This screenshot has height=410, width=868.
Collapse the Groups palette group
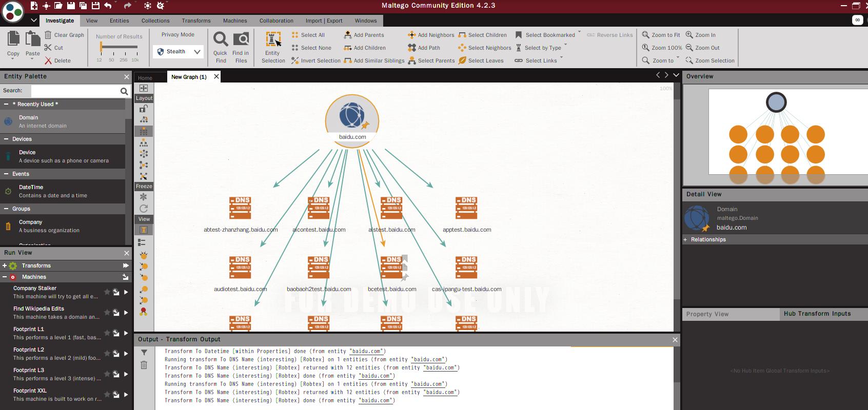coord(6,209)
